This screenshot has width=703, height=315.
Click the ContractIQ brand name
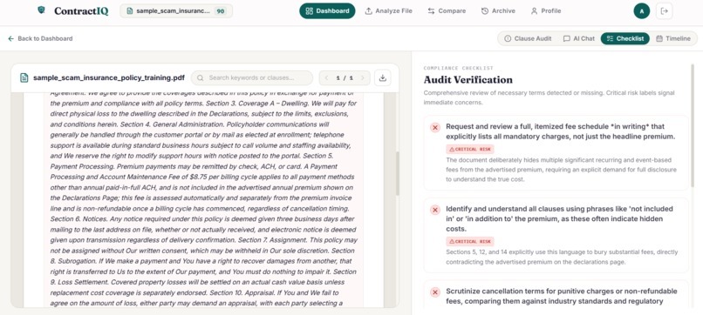(81, 10)
